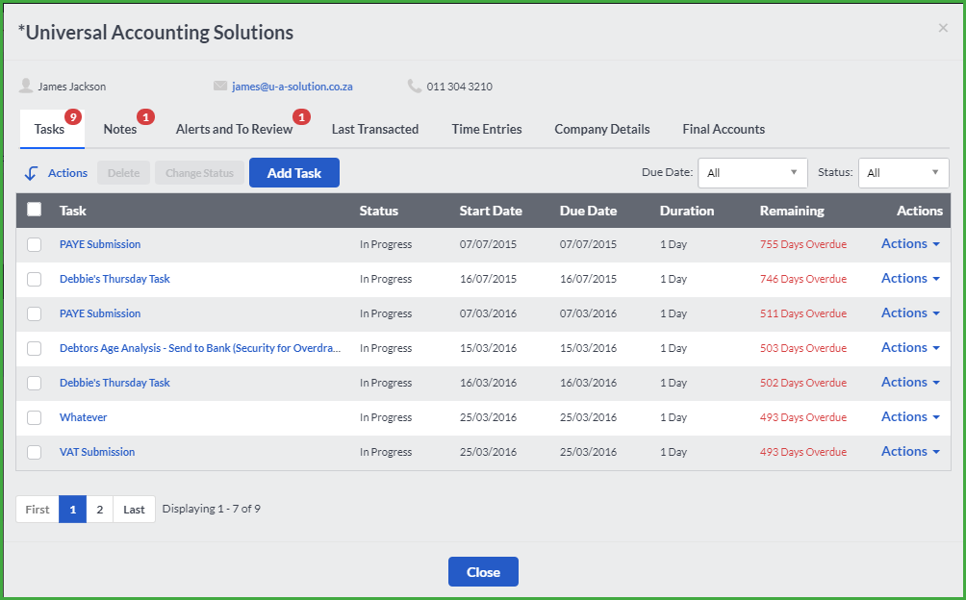
Task: Click the Start Date column header
Action: click(x=491, y=211)
